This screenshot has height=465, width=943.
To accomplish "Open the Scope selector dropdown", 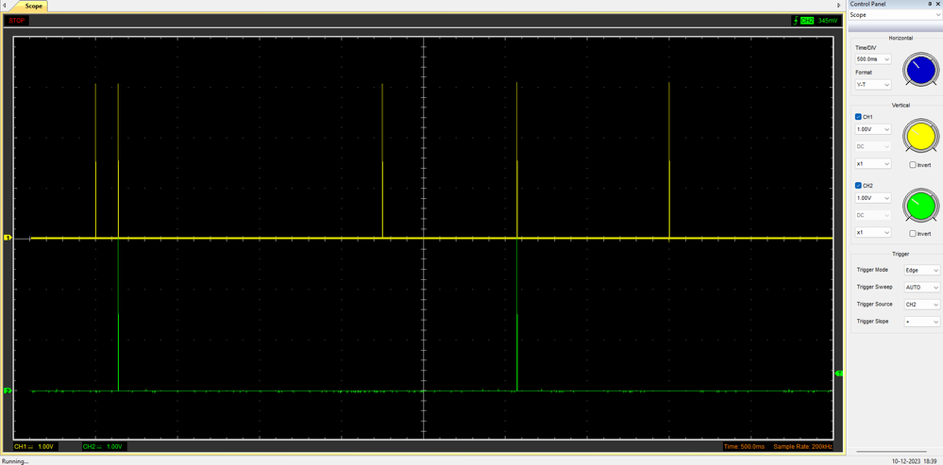I will pyautogui.click(x=894, y=14).
